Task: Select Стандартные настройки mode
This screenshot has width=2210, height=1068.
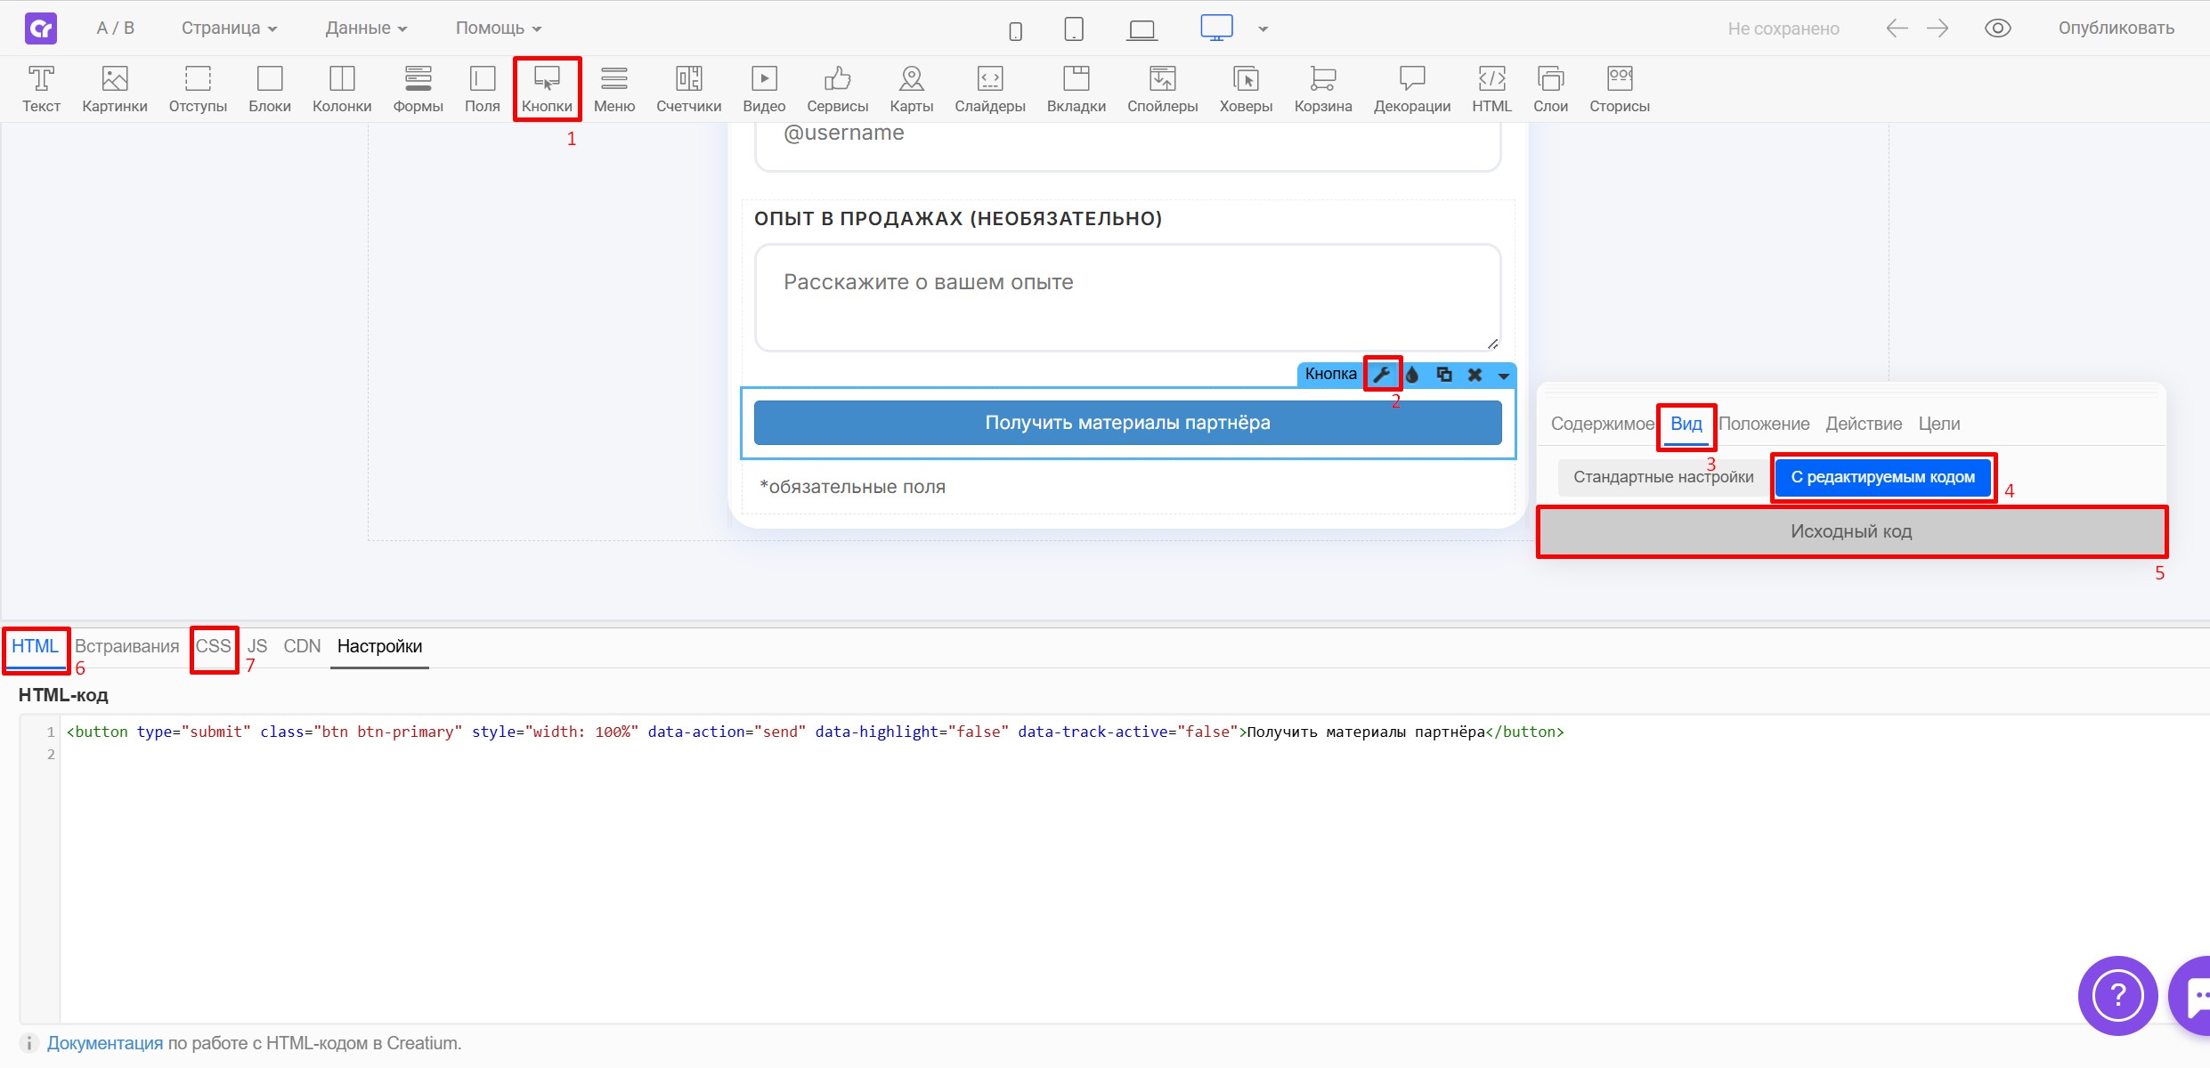Action: [x=1662, y=477]
